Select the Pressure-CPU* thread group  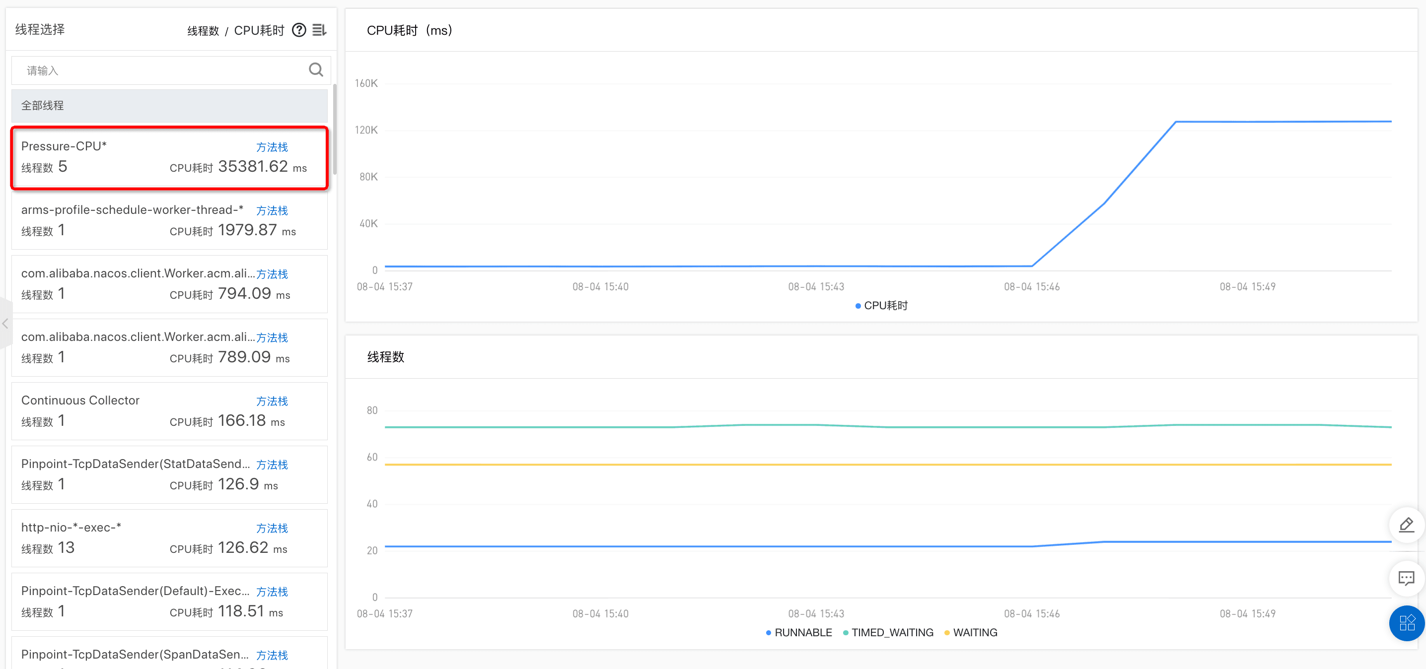tap(139, 158)
